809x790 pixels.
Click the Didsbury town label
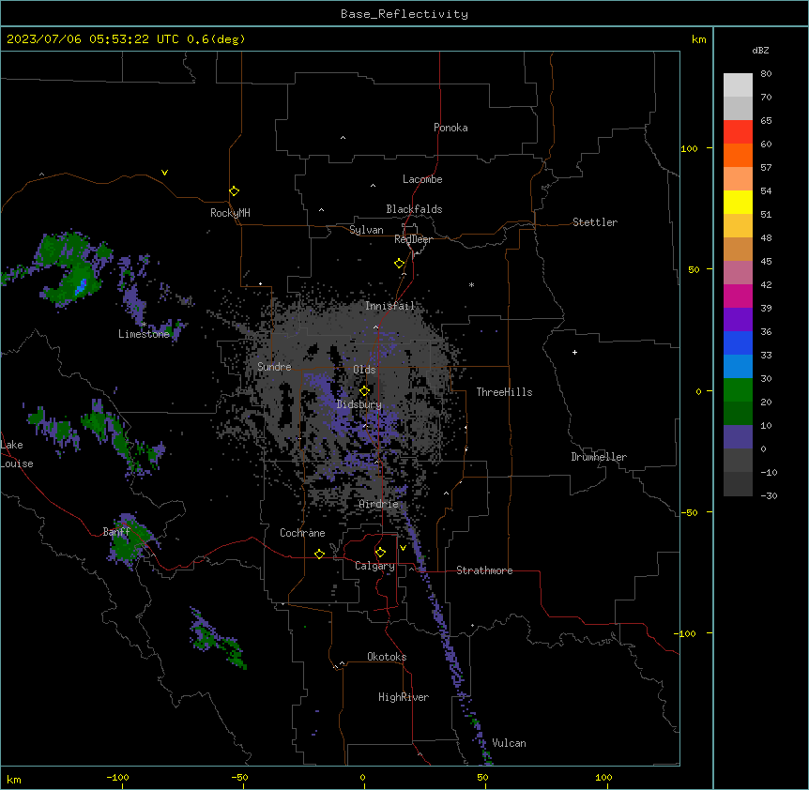click(359, 404)
